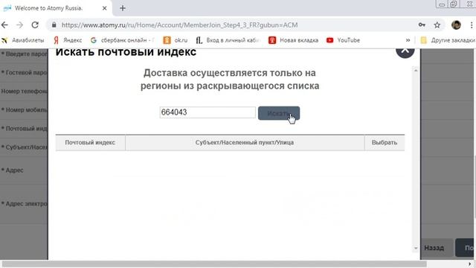Image resolution: width=476 pixels, height=268 pixels.
Task: Click the Авиабилеты airplane bookmark icon
Action: coord(4,40)
